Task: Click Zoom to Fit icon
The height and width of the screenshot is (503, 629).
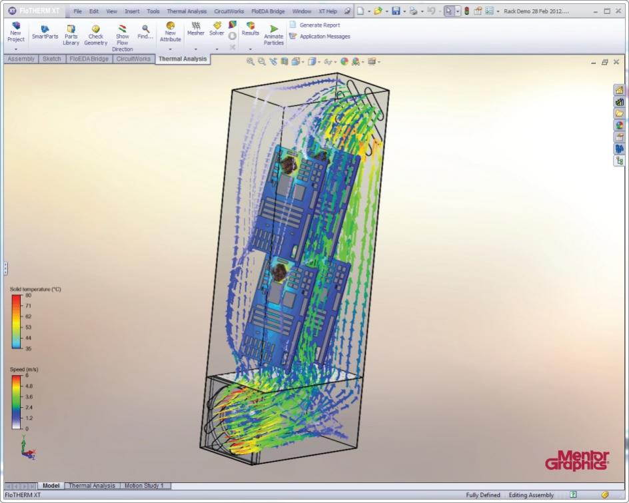Action: [251, 62]
